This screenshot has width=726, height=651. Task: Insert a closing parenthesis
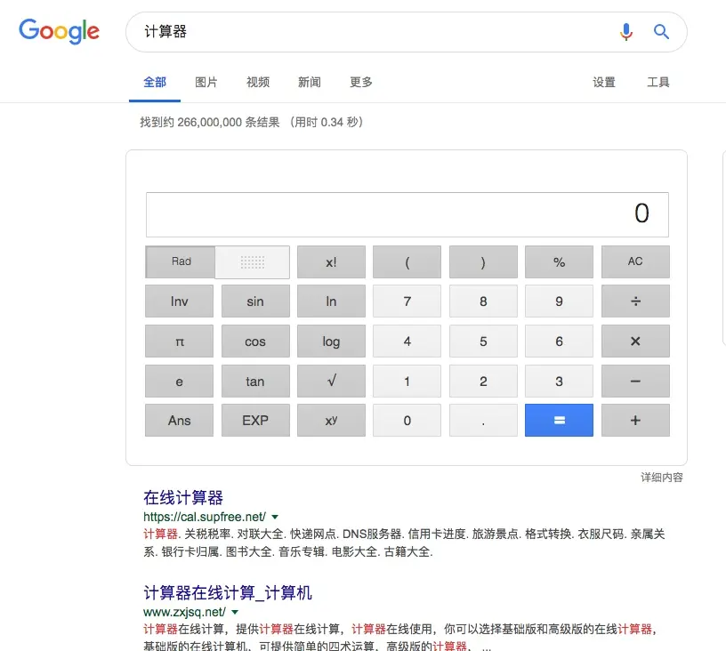(483, 261)
